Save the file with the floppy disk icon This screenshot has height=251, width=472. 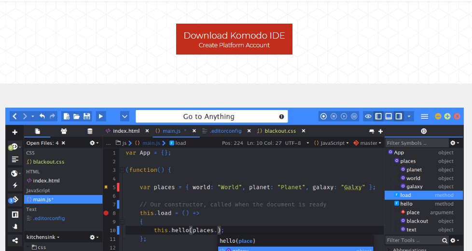(87, 116)
